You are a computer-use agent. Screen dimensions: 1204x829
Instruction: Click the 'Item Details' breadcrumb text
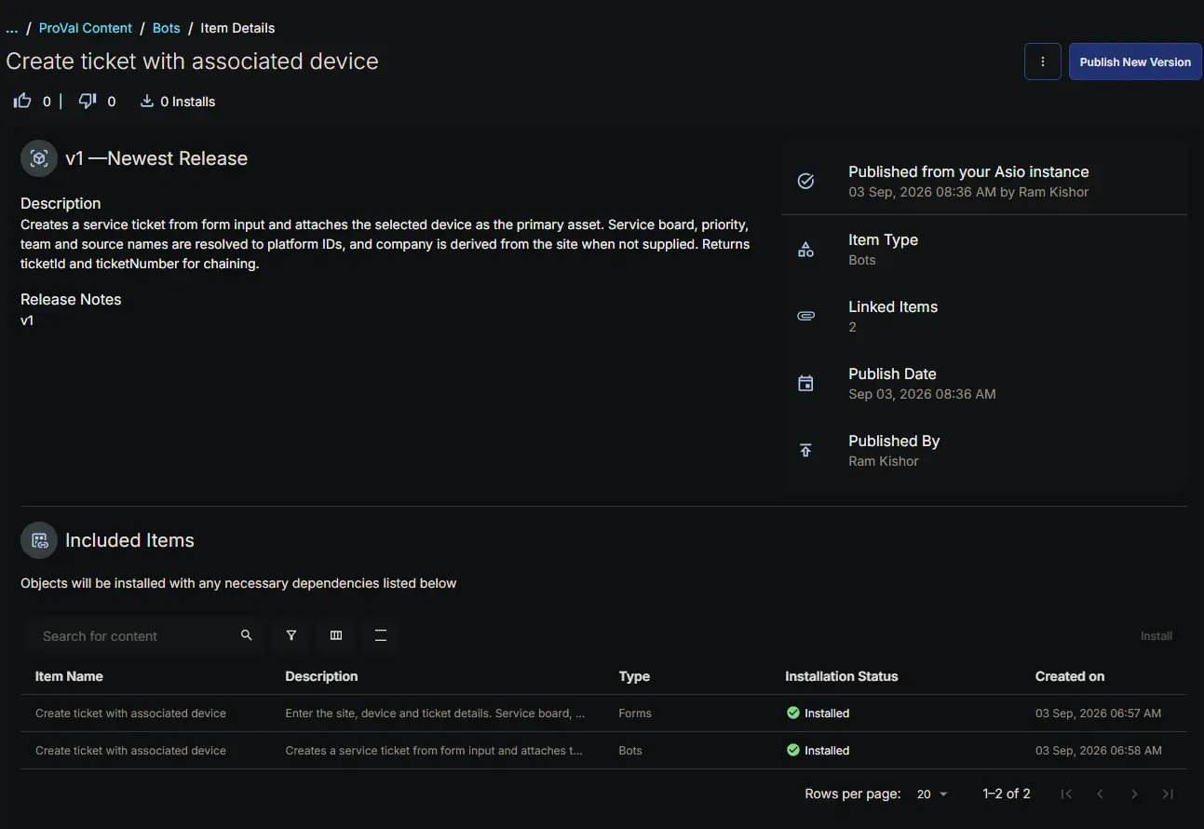click(237, 28)
